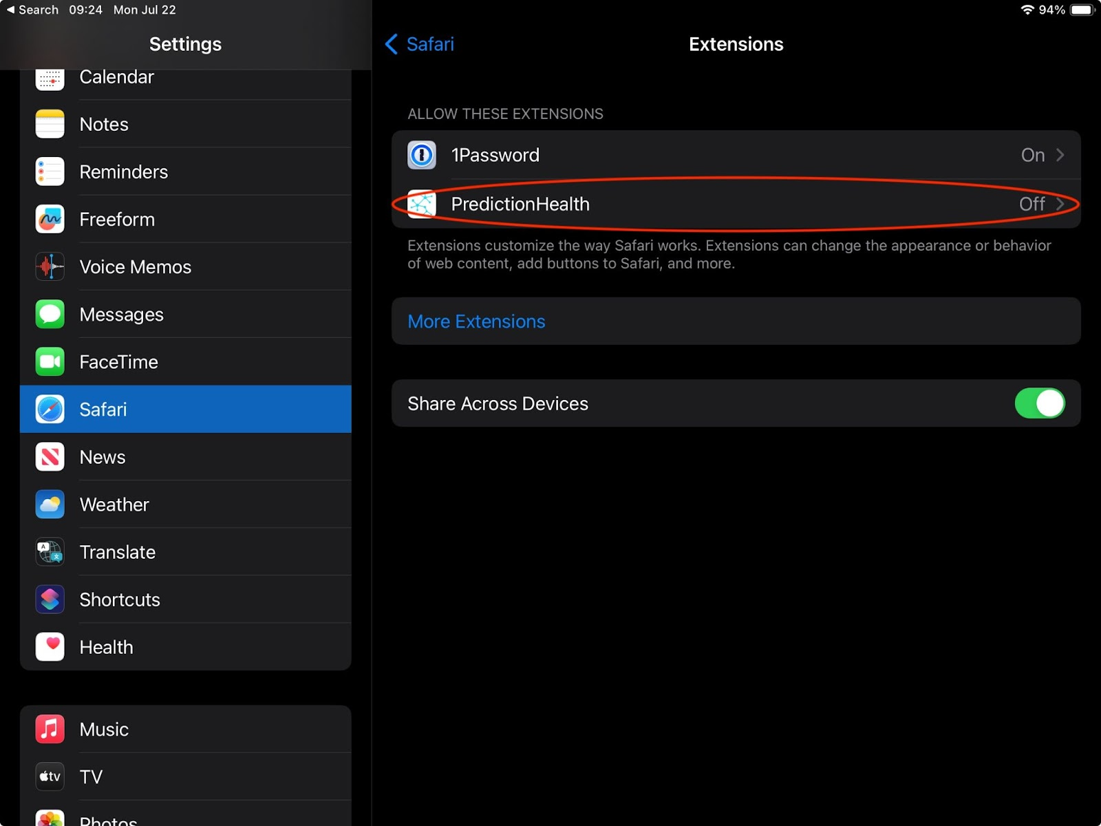
Task: Tap the Share Across Devices label
Action: pyautogui.click(x=498, y=403)
